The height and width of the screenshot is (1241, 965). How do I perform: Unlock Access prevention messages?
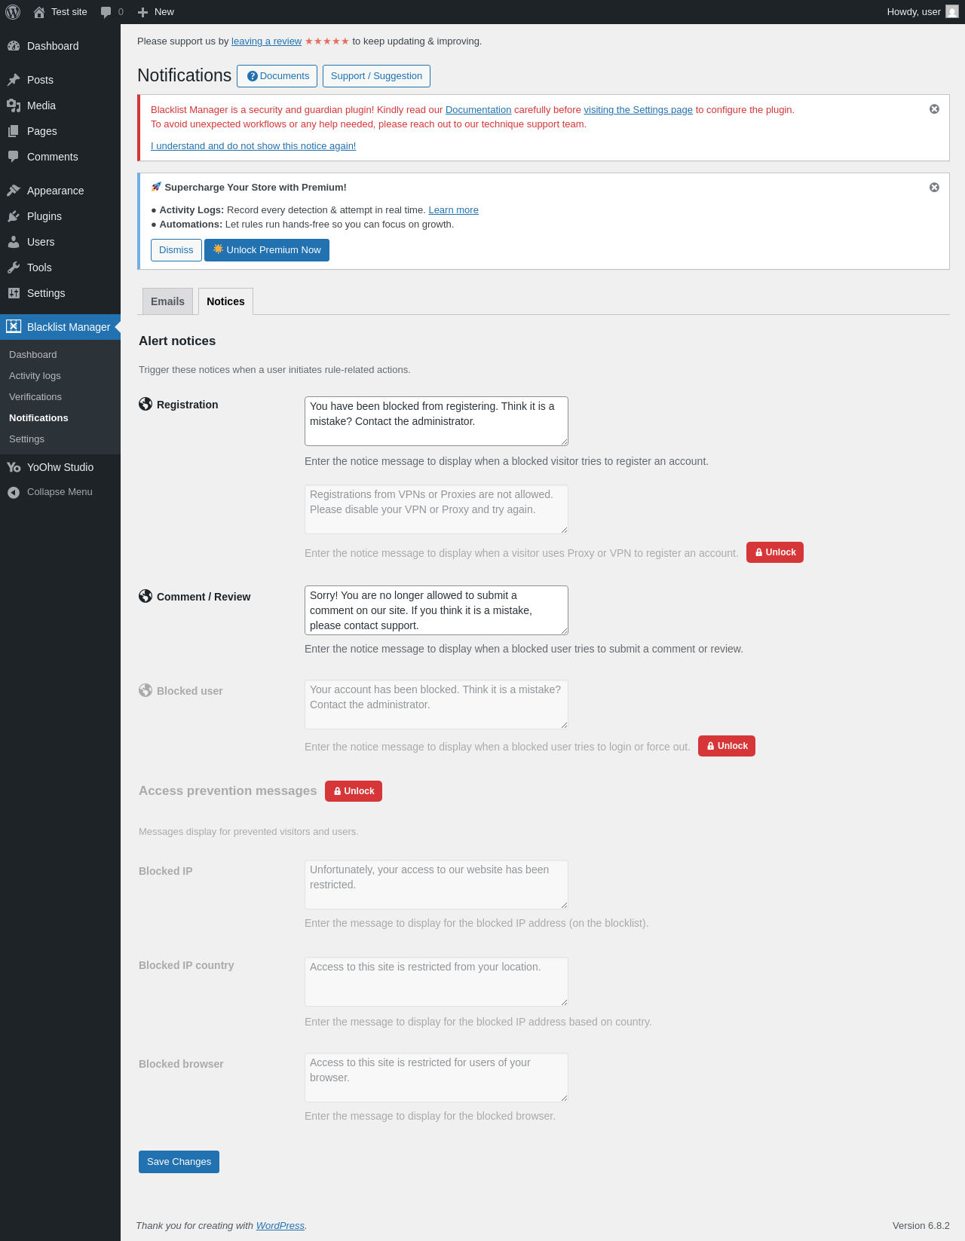354,791
